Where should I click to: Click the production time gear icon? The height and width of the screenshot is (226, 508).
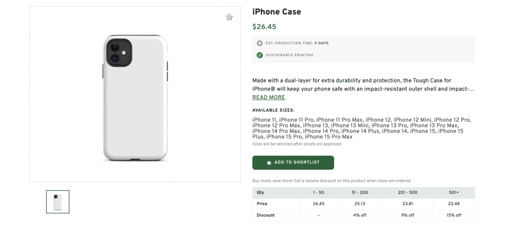tap(259, 43)
